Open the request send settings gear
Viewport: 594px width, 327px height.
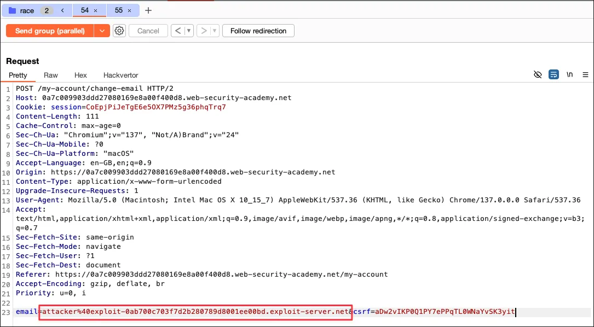click(119, 31)
